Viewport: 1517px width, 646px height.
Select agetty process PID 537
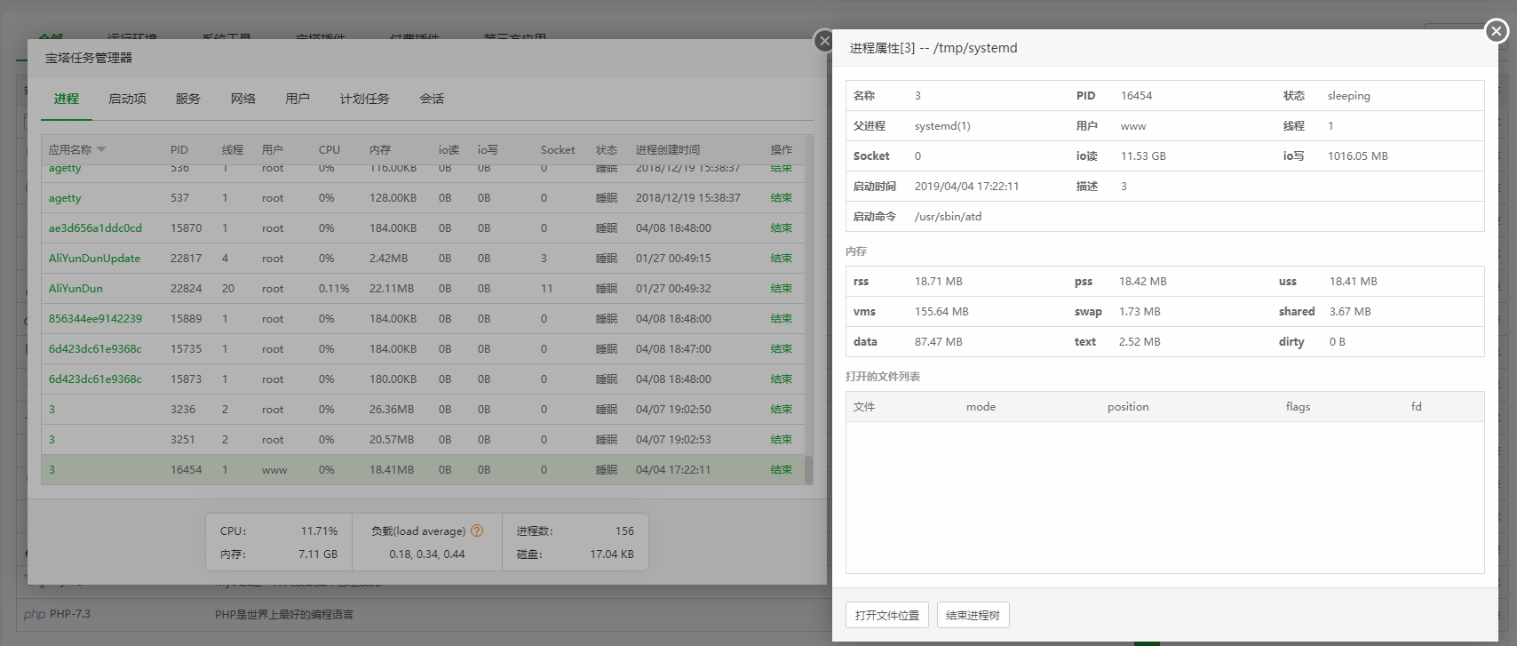pos(65,197)
